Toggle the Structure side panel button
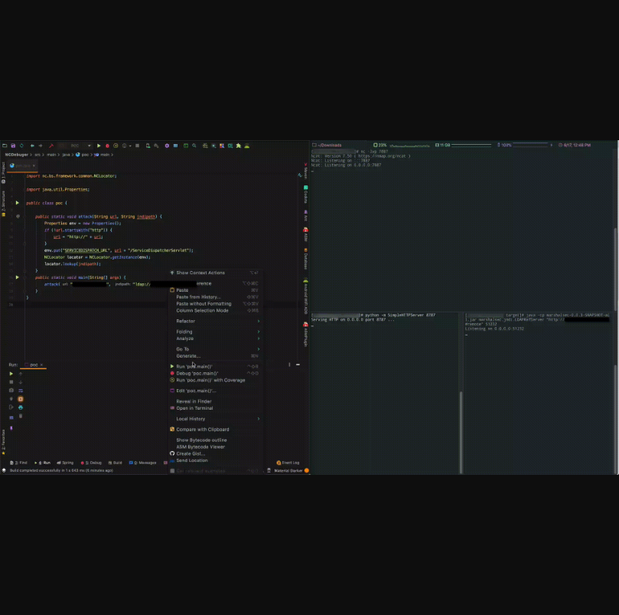The image size is (619, 615). 3,201
